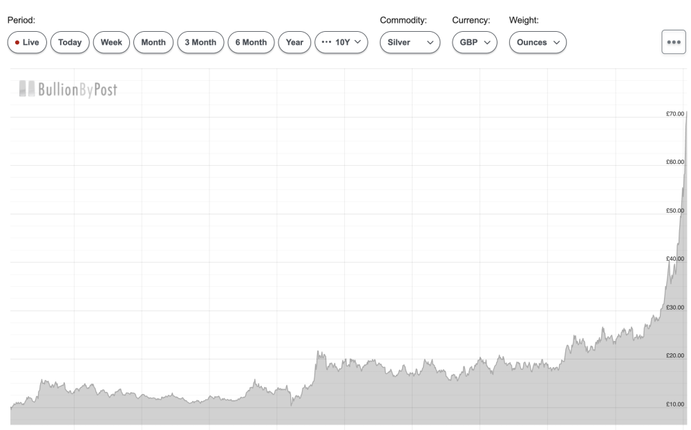The width and height of the screenshot is (691, 430).
Task: Click the £10.00 axis label
Action: tap(674, 404)
